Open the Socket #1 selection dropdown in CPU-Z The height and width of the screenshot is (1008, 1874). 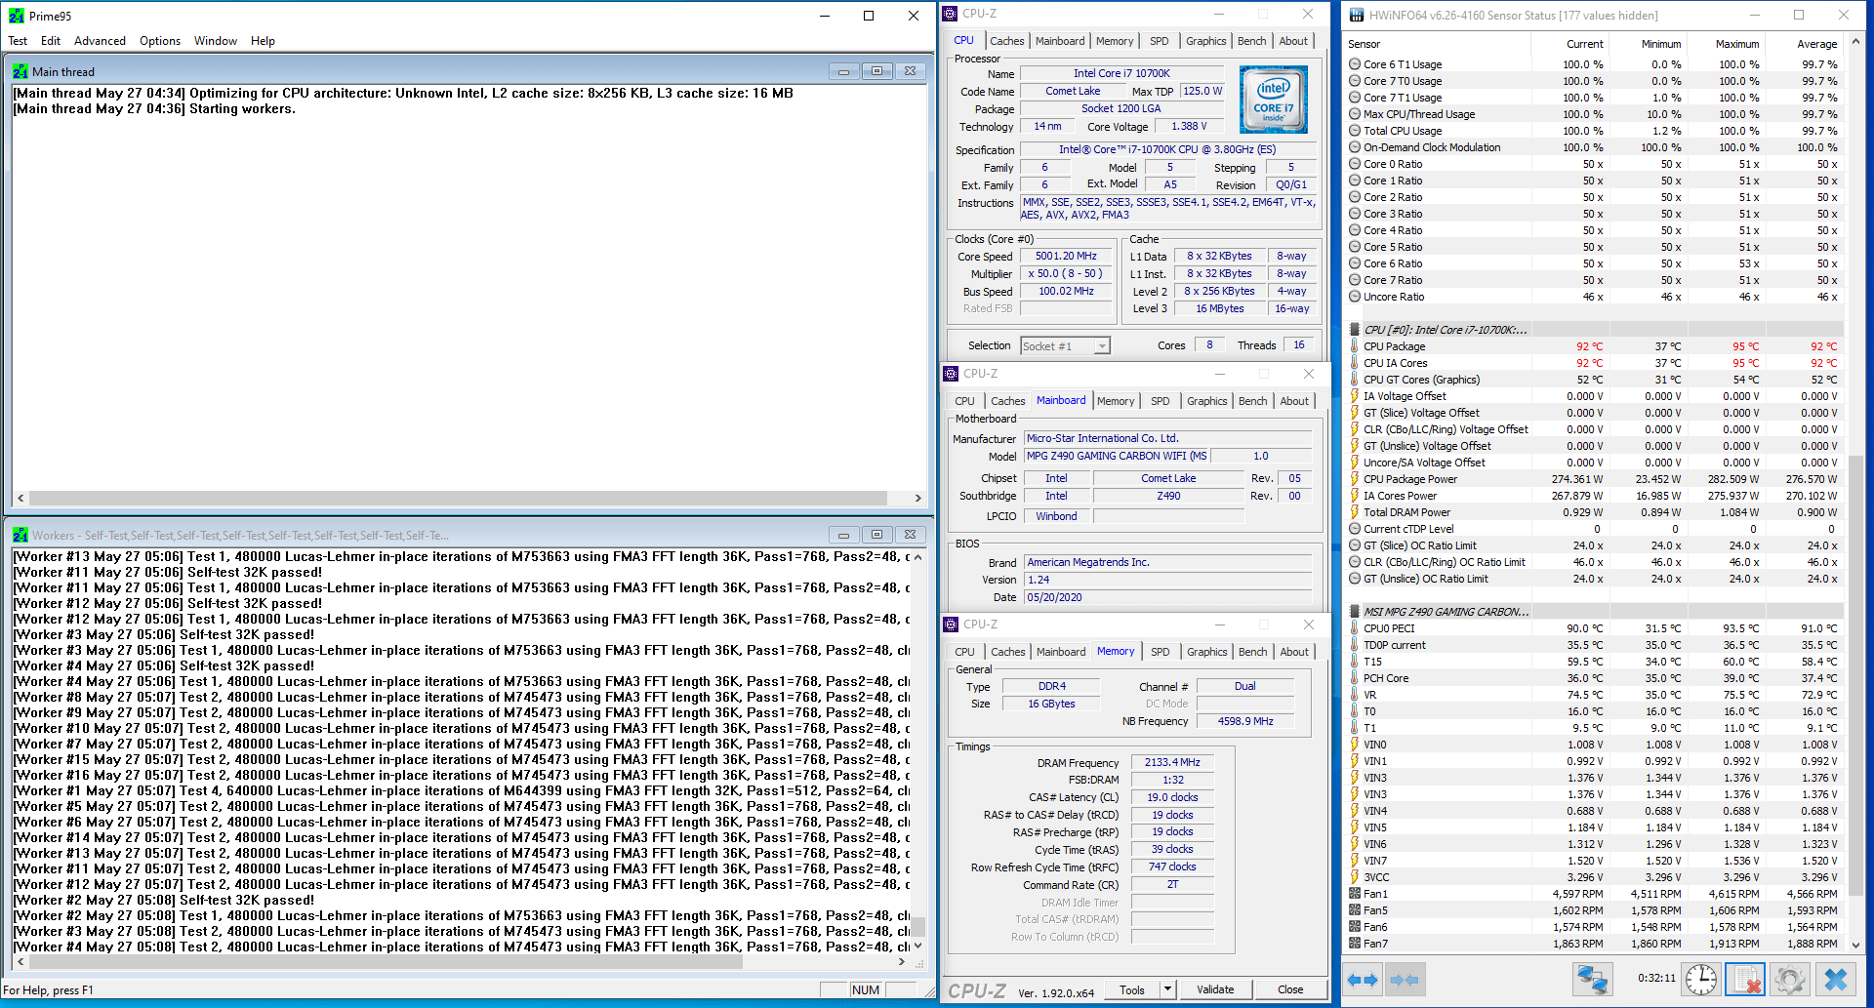coord(1101,345)
